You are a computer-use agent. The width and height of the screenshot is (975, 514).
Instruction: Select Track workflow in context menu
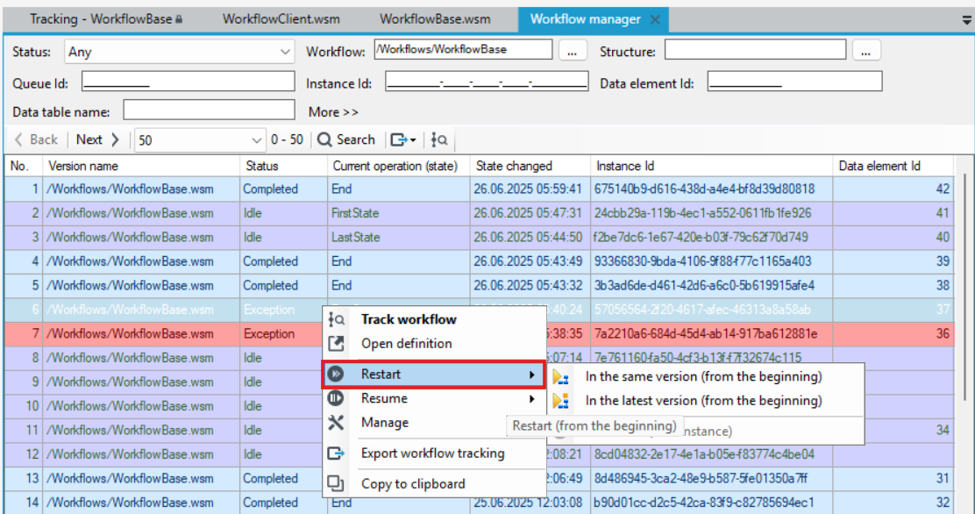point(433,319)
